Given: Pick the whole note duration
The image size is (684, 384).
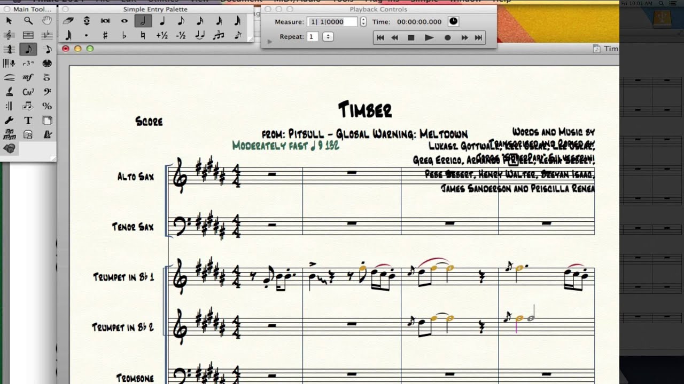Looking at the screenshot, I should [124, 21].
